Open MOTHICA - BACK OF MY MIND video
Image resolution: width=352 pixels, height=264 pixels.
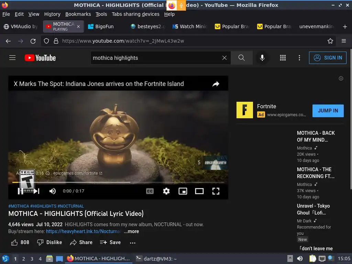pos(316,136)
